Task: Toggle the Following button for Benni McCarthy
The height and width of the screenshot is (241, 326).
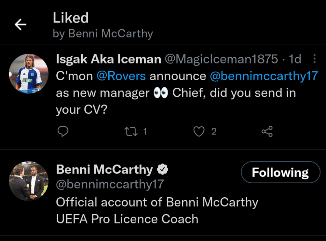Action: point(280,172)
